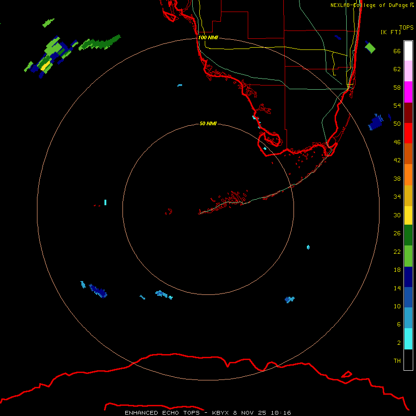Click the black TH swatch at the legend bottom
Screen dimensions: 416x416
(408, 360)
